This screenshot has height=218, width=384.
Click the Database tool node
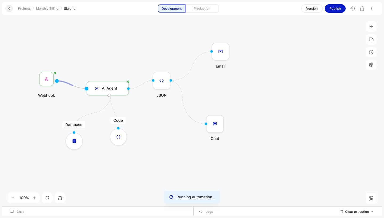74,141
